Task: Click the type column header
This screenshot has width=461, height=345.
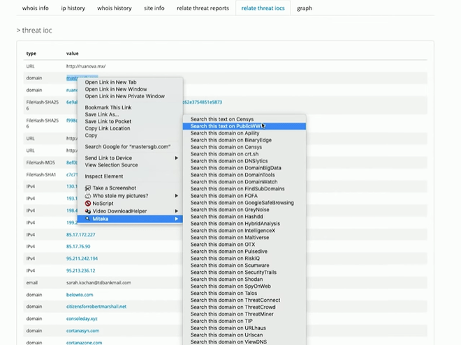Action: point(31,54)
